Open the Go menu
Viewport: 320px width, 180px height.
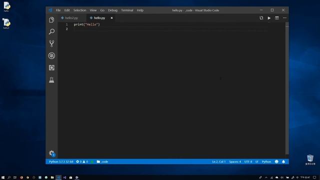102,10
